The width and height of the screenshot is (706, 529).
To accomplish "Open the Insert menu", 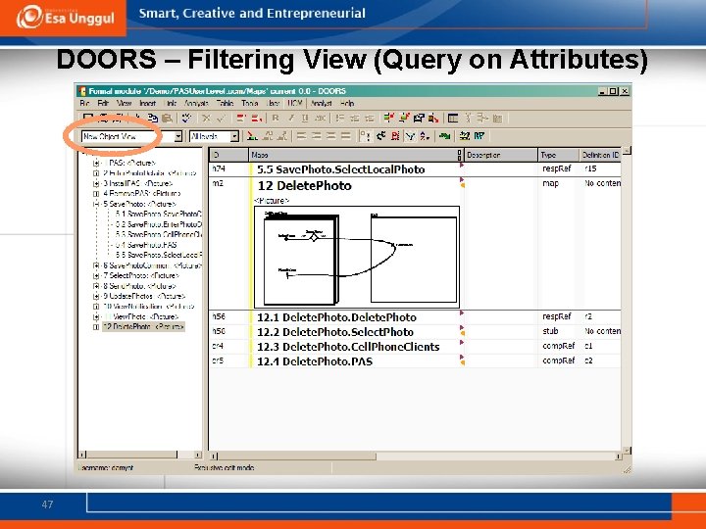I will [147, 103].
